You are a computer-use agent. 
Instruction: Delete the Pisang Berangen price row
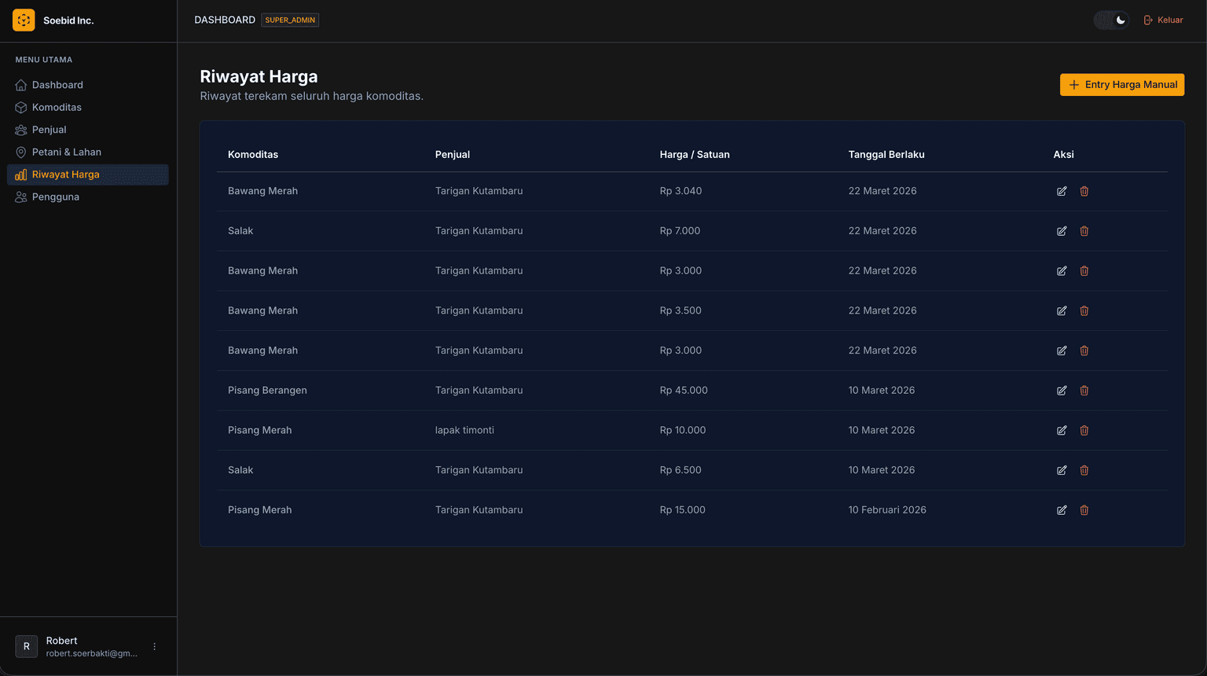1084,391
